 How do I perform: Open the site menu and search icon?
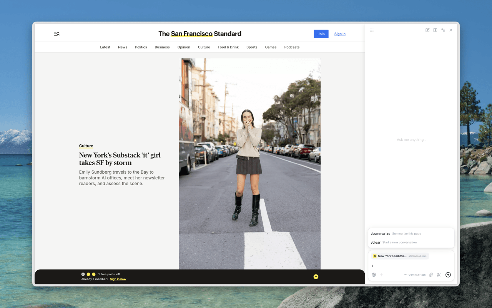tap(57, 34)
